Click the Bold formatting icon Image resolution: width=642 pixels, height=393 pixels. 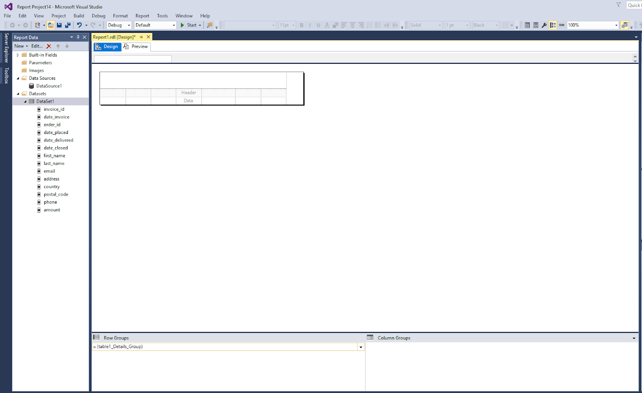[x=302, y=25]
